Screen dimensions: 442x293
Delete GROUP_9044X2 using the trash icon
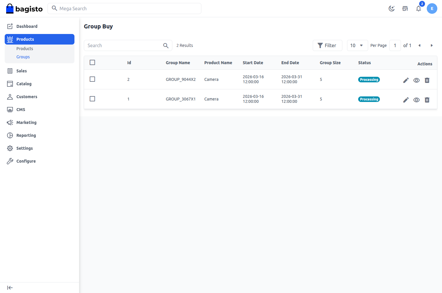tap(427, 80)
